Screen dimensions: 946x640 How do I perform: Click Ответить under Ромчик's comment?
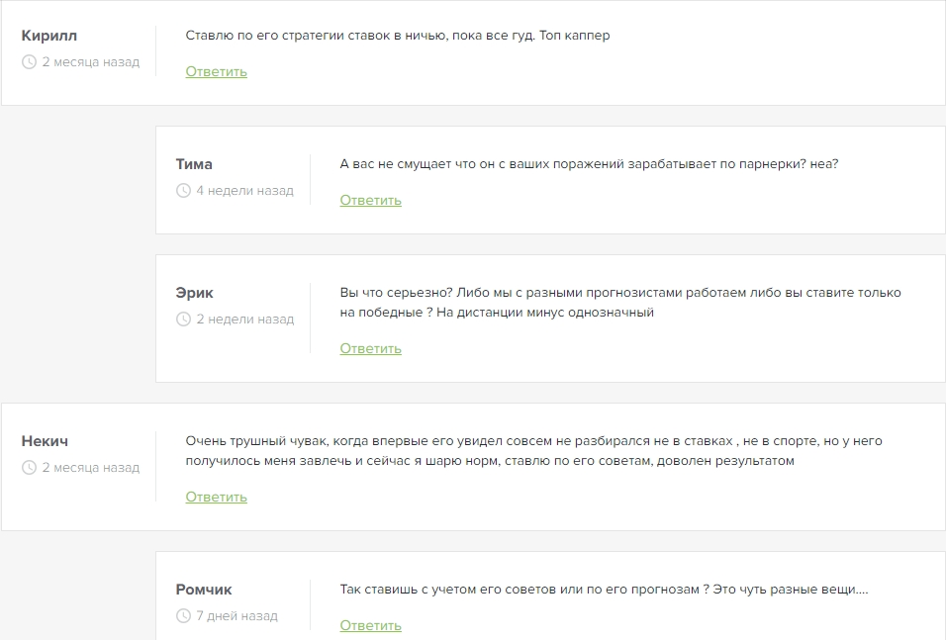370,625
